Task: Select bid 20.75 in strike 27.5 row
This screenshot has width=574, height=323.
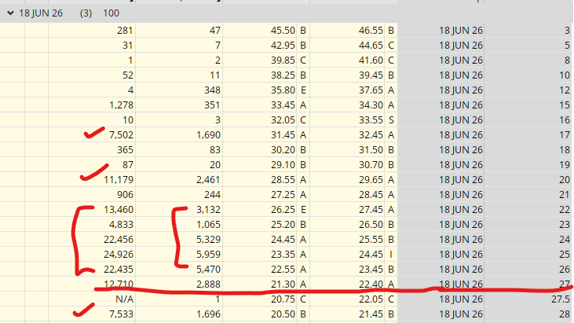Action: tap(283, 299)
